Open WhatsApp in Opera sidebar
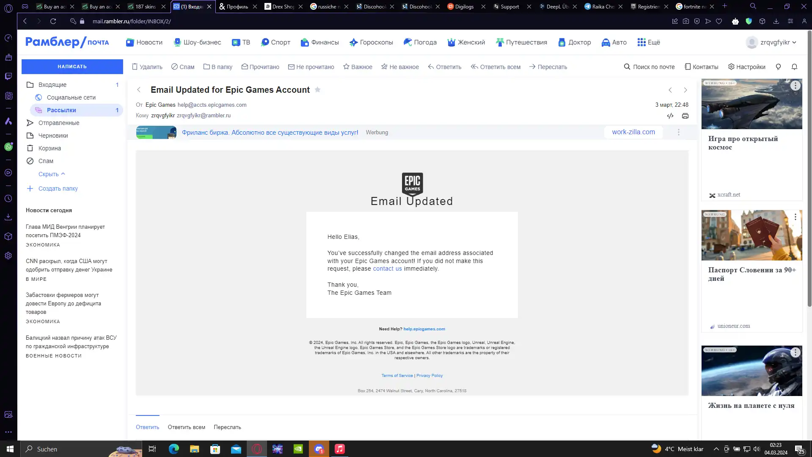Viewport: 812px width, 457px height. (8, 147)
